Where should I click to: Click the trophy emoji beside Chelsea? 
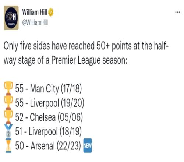[x=8, y=117]
